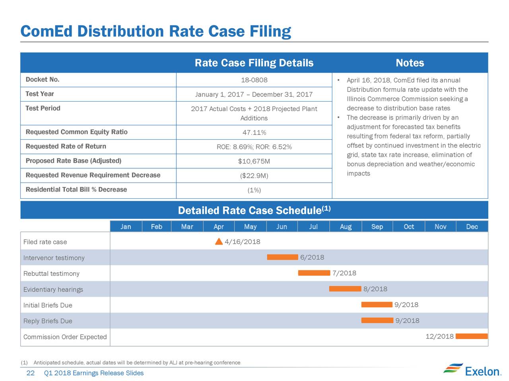Select the Jan month header

coord(126,227)
